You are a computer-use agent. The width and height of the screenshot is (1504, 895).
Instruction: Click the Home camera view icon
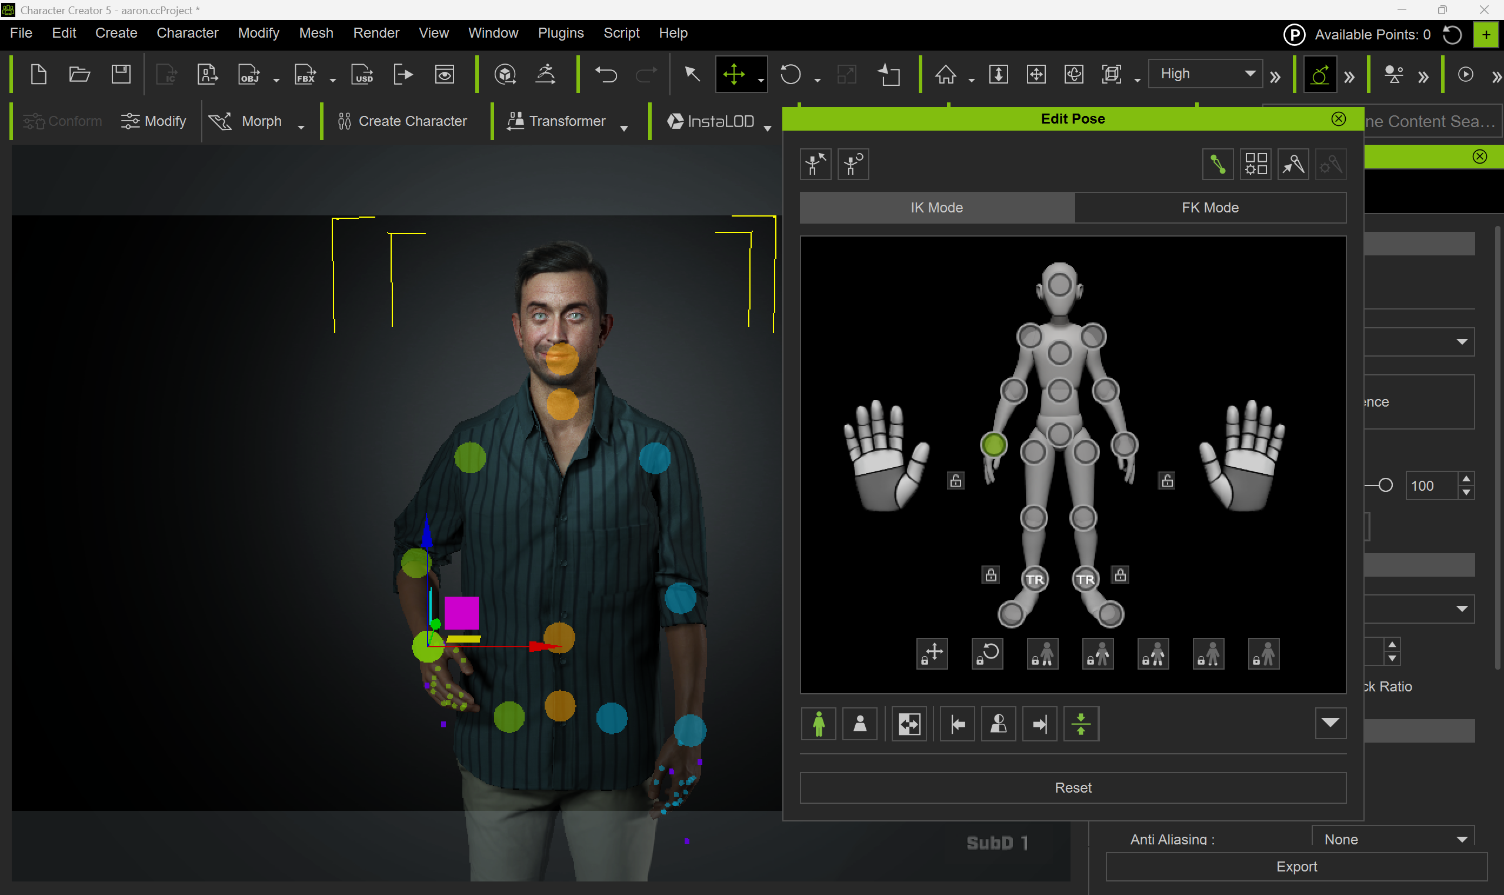[945, 75]
